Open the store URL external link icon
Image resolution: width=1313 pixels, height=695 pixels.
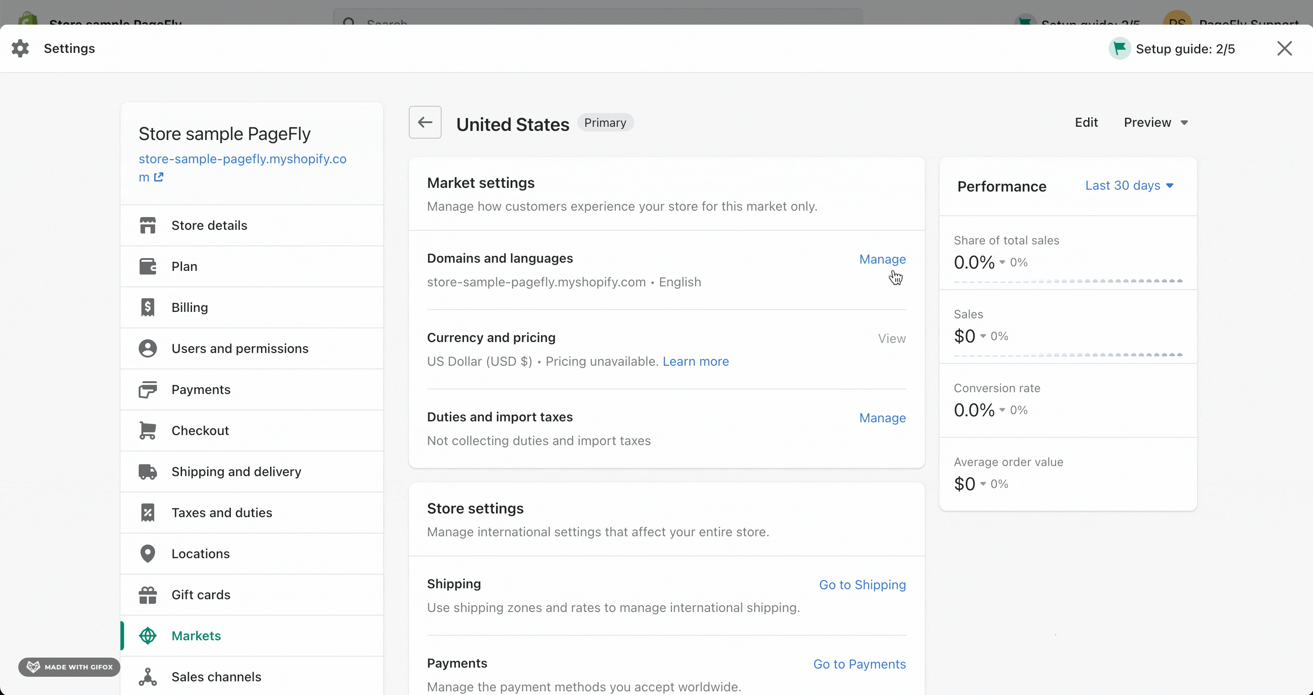[159, 177]
